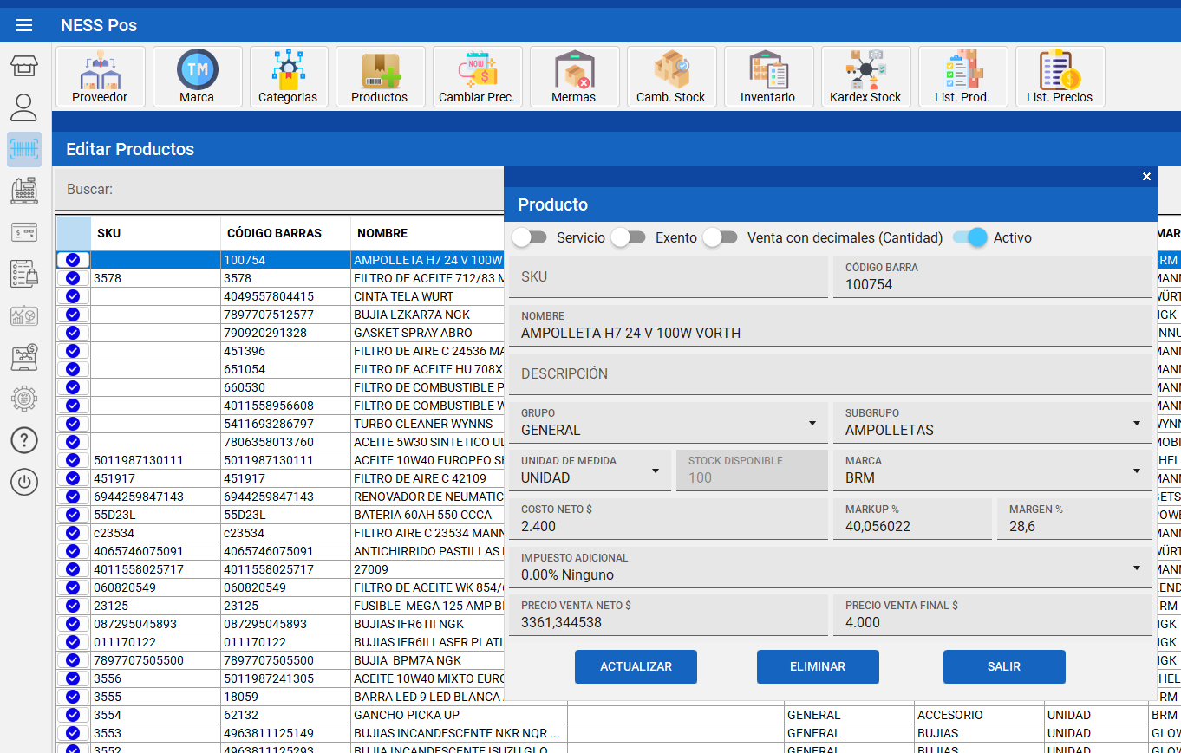This screenshot has height=753, width=1181.
Task: Click the laptop finance analytics sidebar icon
Action: (x=24, y=357)
